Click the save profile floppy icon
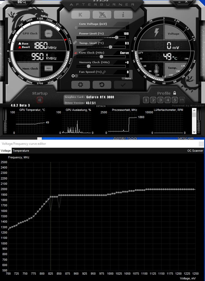The image size is (205, 281). point(182,100)
